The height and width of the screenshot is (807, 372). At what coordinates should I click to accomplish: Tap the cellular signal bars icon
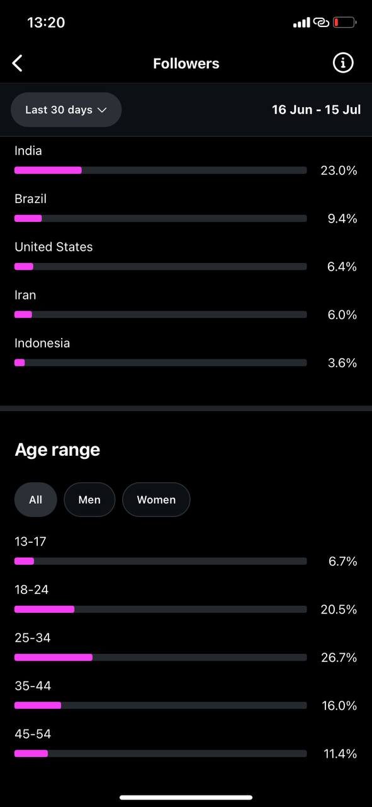tap(302, 23)
